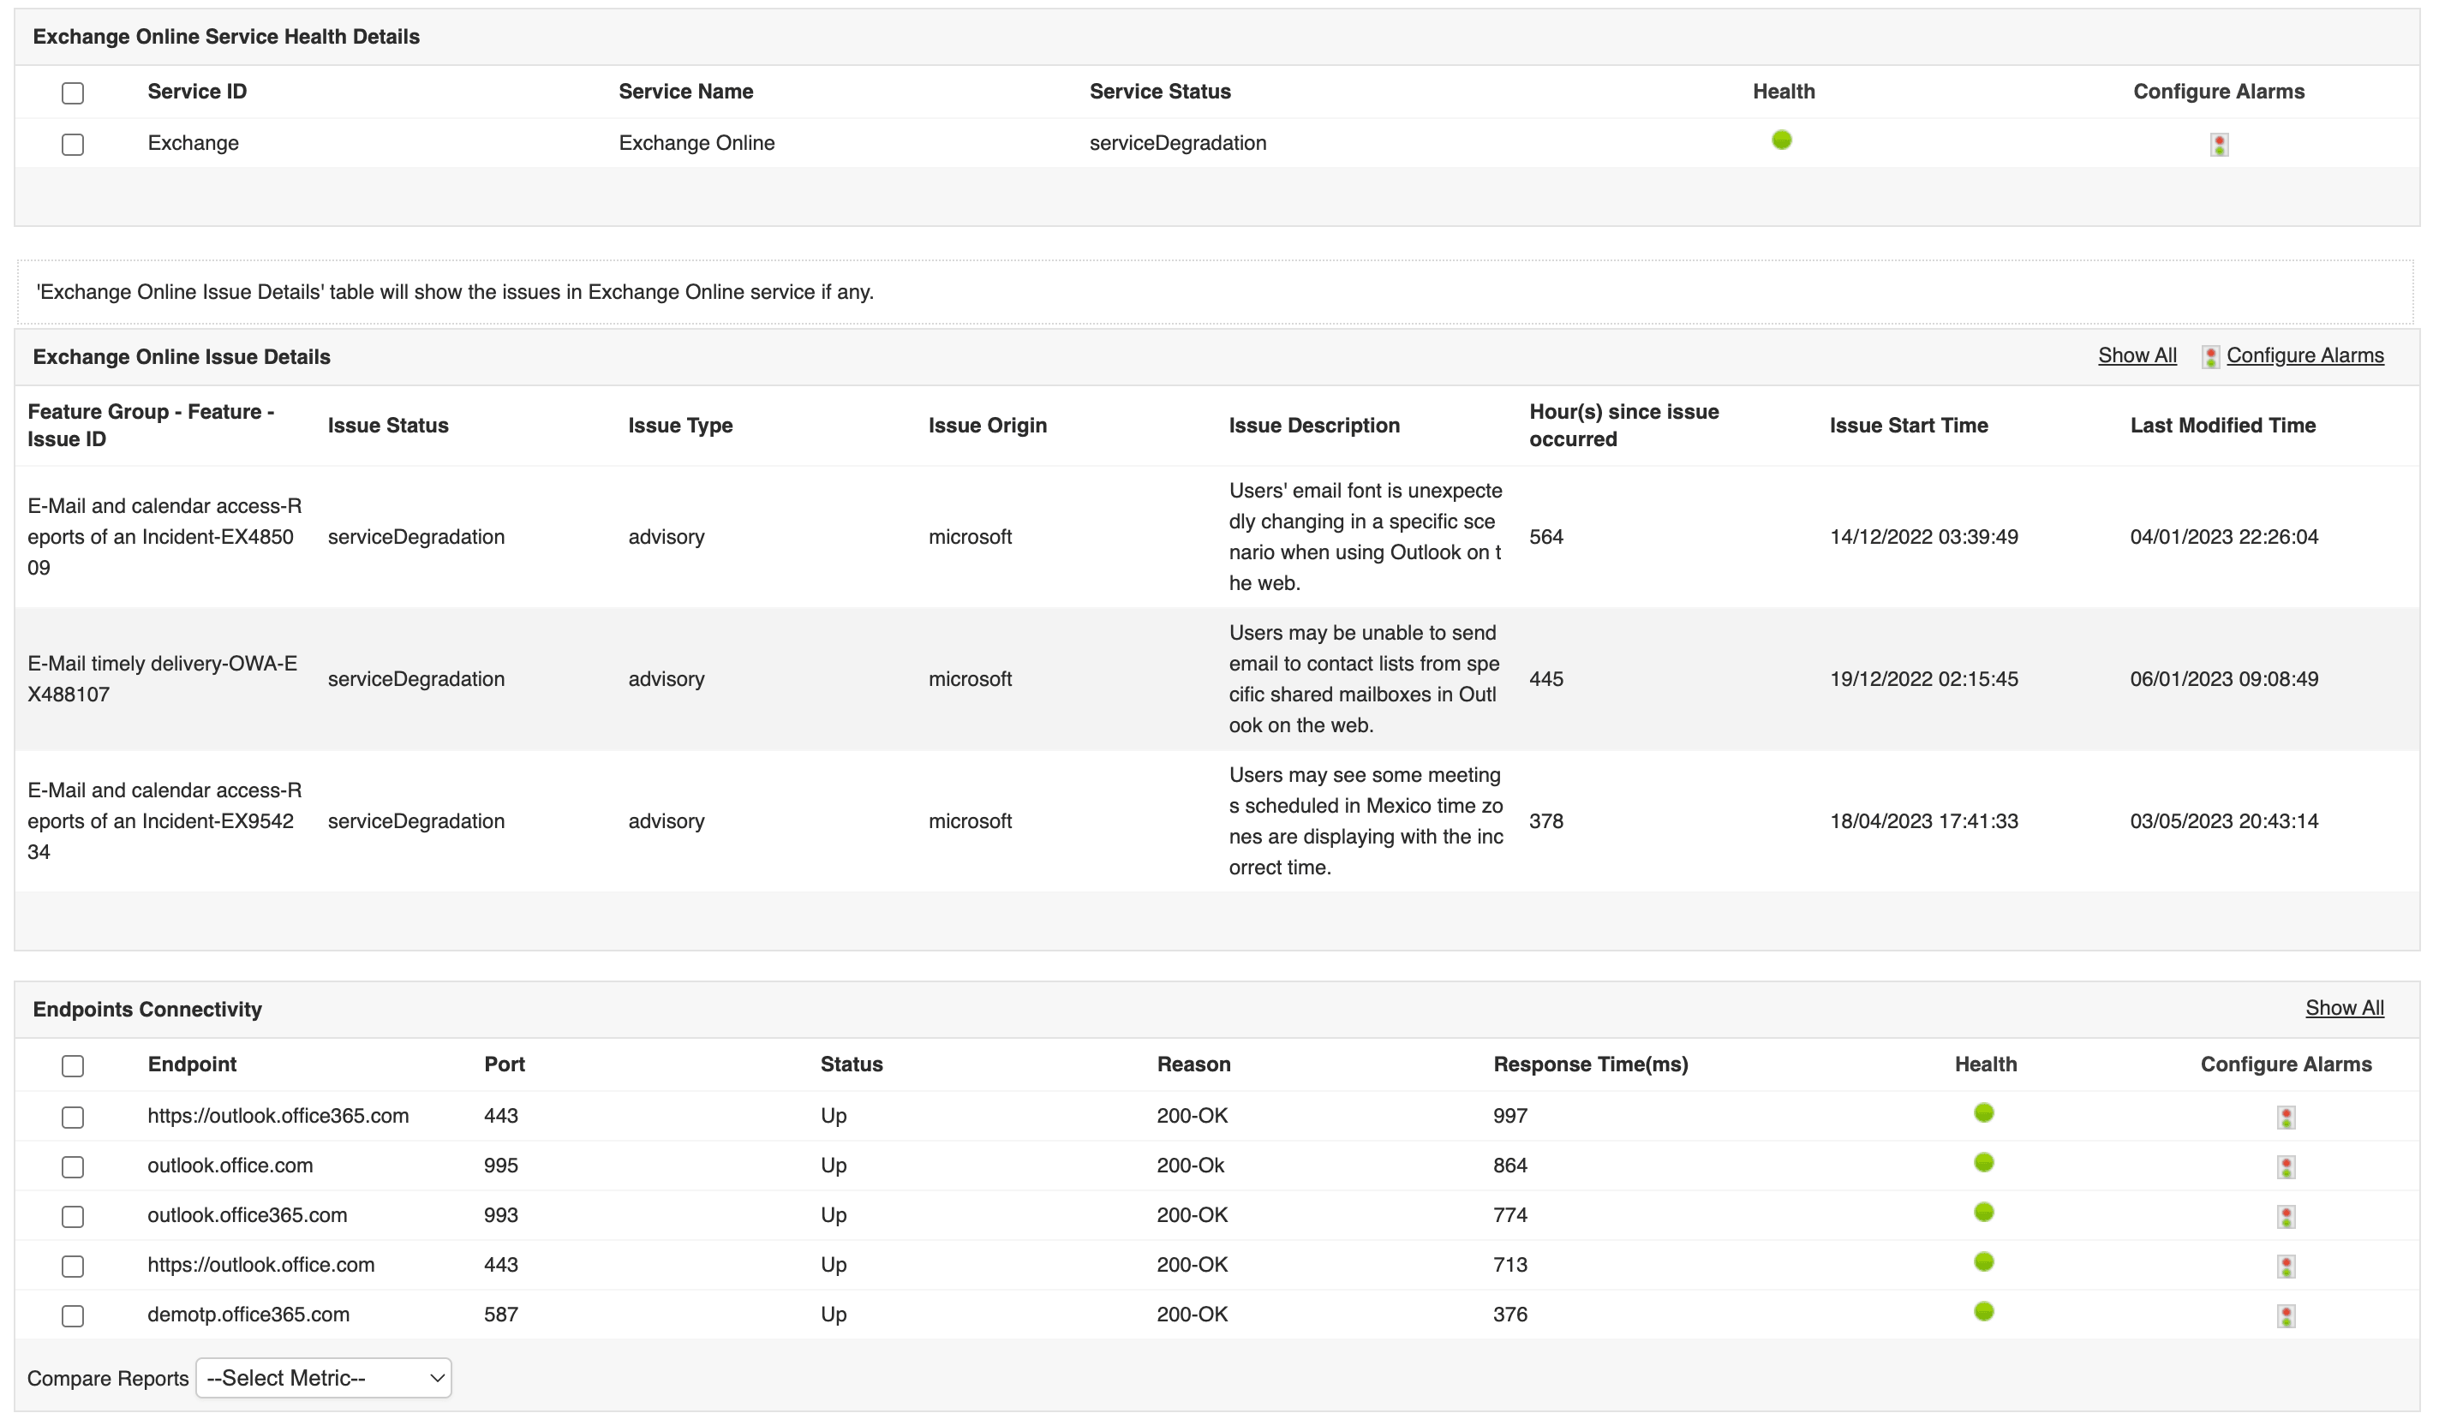This screenshot has height=1425, width=2445.
Task: Click the 564 hours value
Action: pyautogui.click(x=1546, y=538)
